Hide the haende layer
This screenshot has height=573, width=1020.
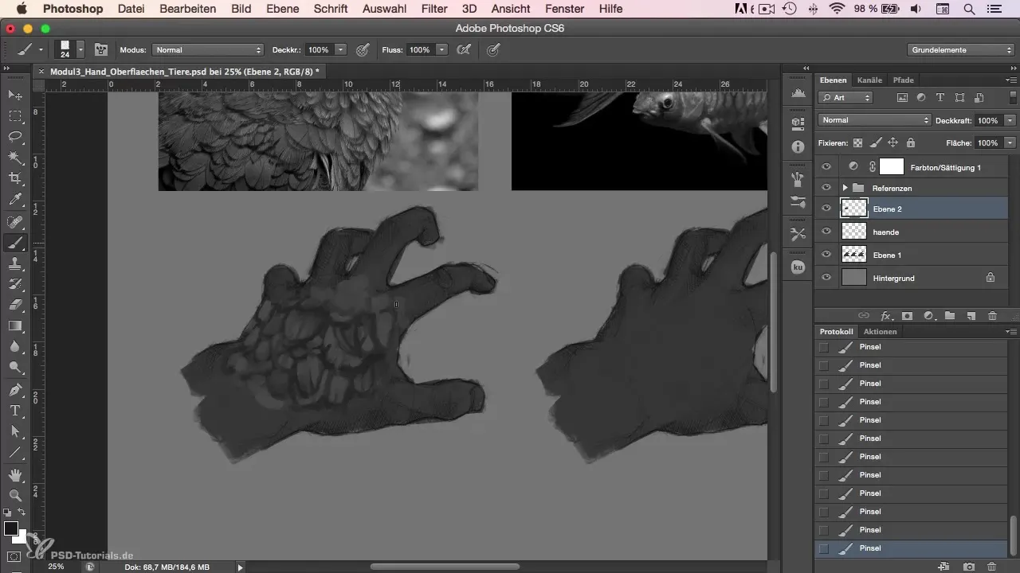826,232
